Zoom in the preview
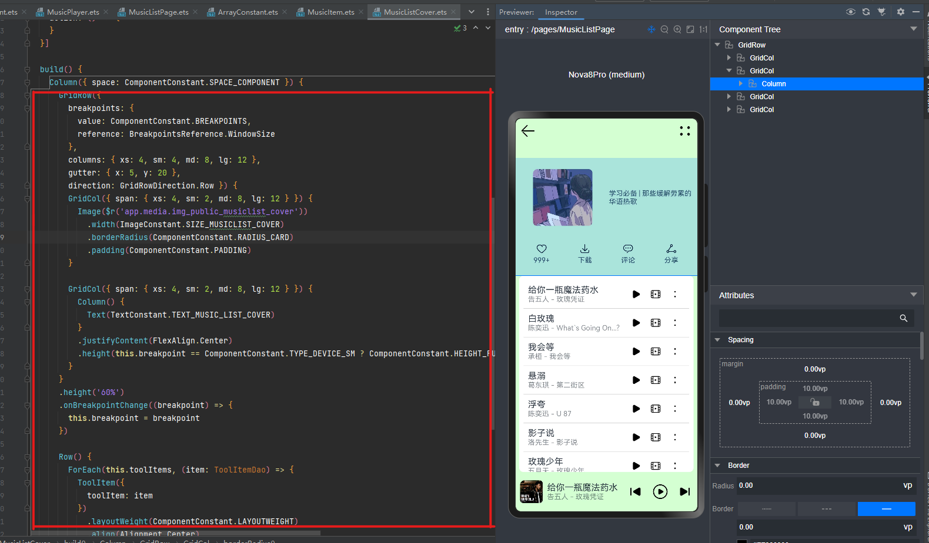 click(x=677, y=29)
